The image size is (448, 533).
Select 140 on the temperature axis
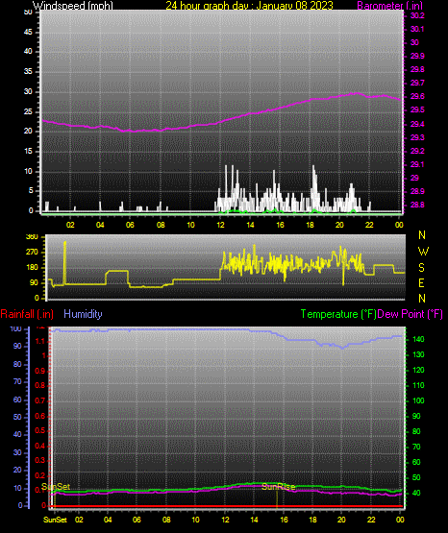tap(418, 339)
